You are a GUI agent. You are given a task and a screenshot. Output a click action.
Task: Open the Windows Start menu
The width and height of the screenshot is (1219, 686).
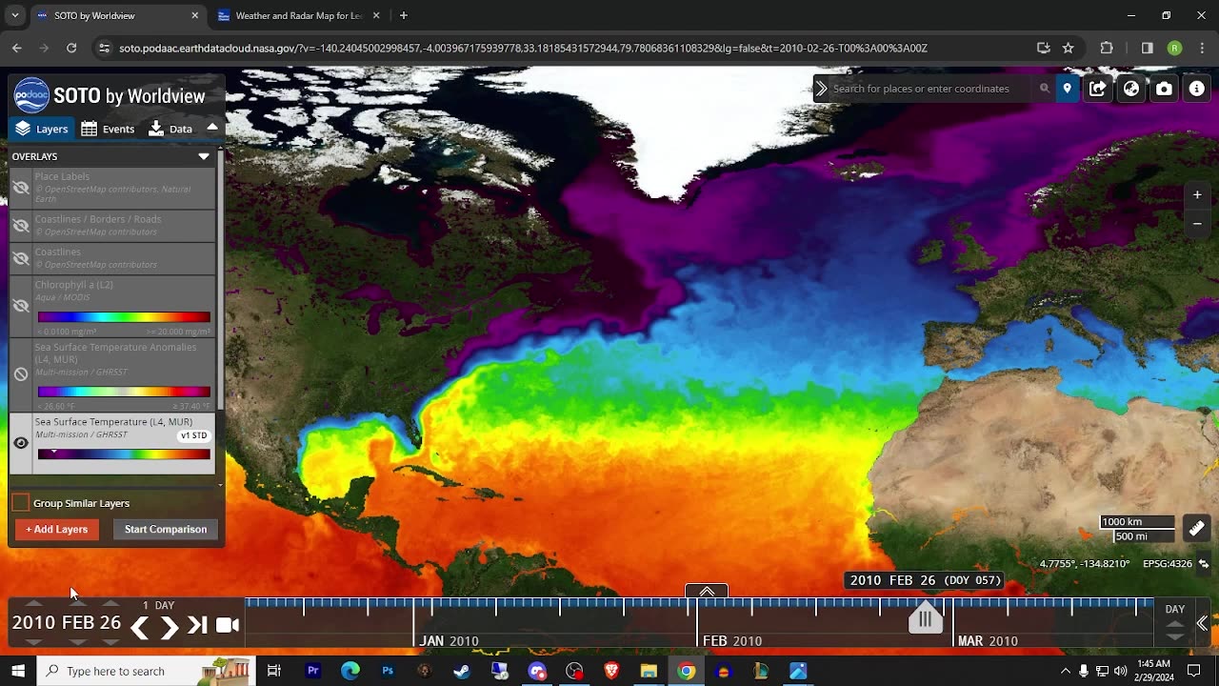point(18,671)
